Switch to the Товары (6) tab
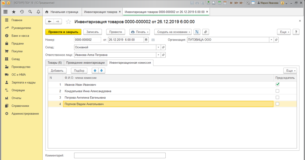Screen dimensions: 305x160 coord(54,63)
